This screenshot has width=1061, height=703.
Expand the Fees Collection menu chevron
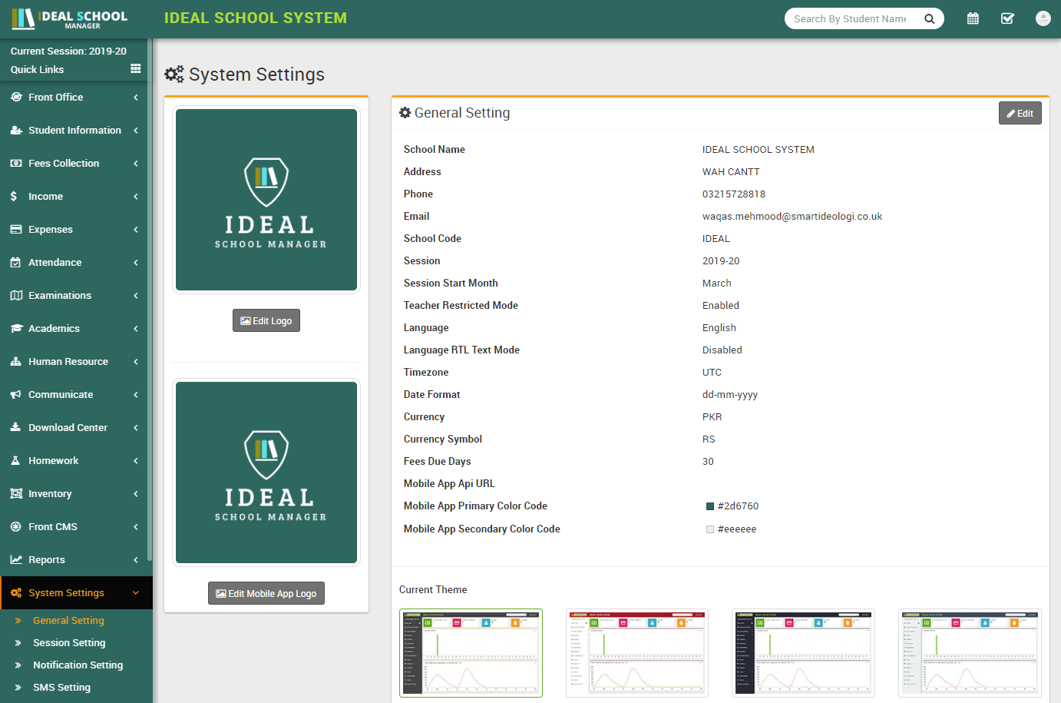tap(136, 163)
